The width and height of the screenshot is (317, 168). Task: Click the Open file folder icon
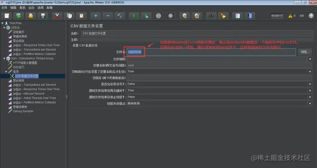click(x=31, y=16)
